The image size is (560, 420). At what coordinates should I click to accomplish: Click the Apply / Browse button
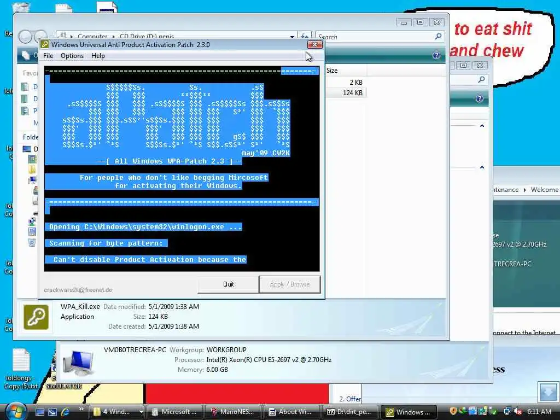click(x=290, y=284)
